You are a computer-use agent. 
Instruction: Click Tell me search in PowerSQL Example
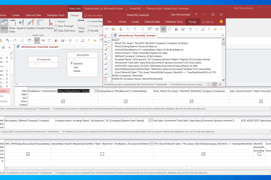tap(208, 22)
